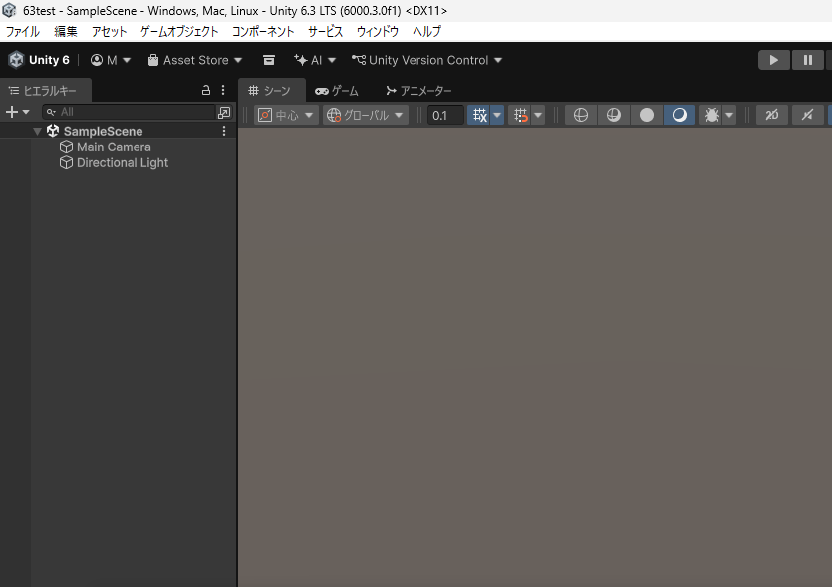Open hierarchy search in new window icon
Viewport: 832px width, 587px height.
click(224, 112)
